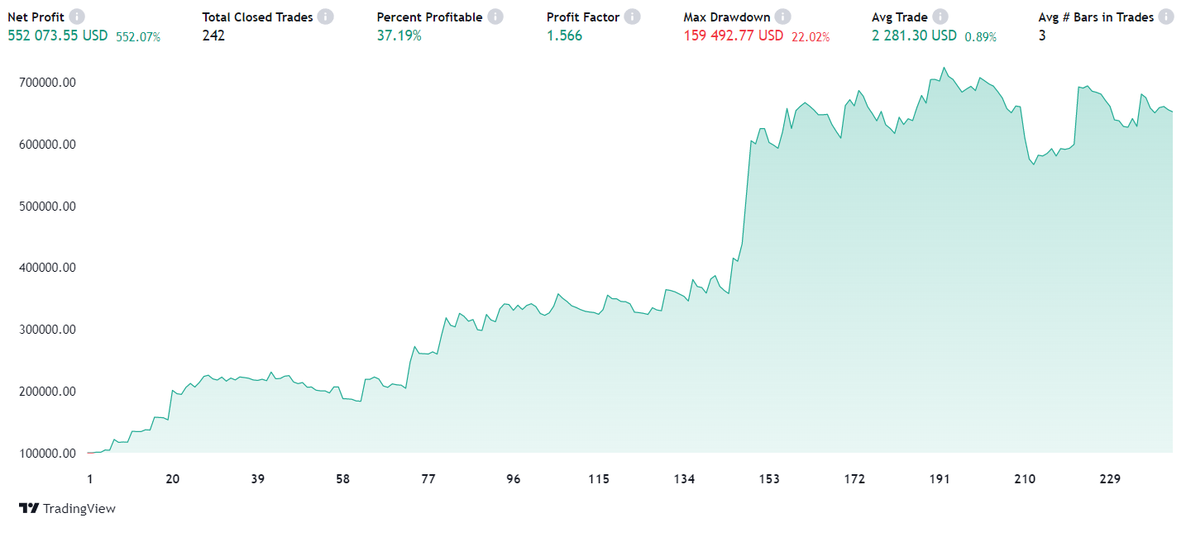Image resolution: width=1186 pixels, height=537 pixels.
Task: Click the Net Profit info icon
Action: pos(77,17)
